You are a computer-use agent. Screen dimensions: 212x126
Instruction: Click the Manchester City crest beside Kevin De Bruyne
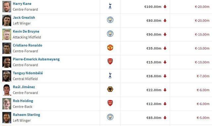click(x=110, y=34)
